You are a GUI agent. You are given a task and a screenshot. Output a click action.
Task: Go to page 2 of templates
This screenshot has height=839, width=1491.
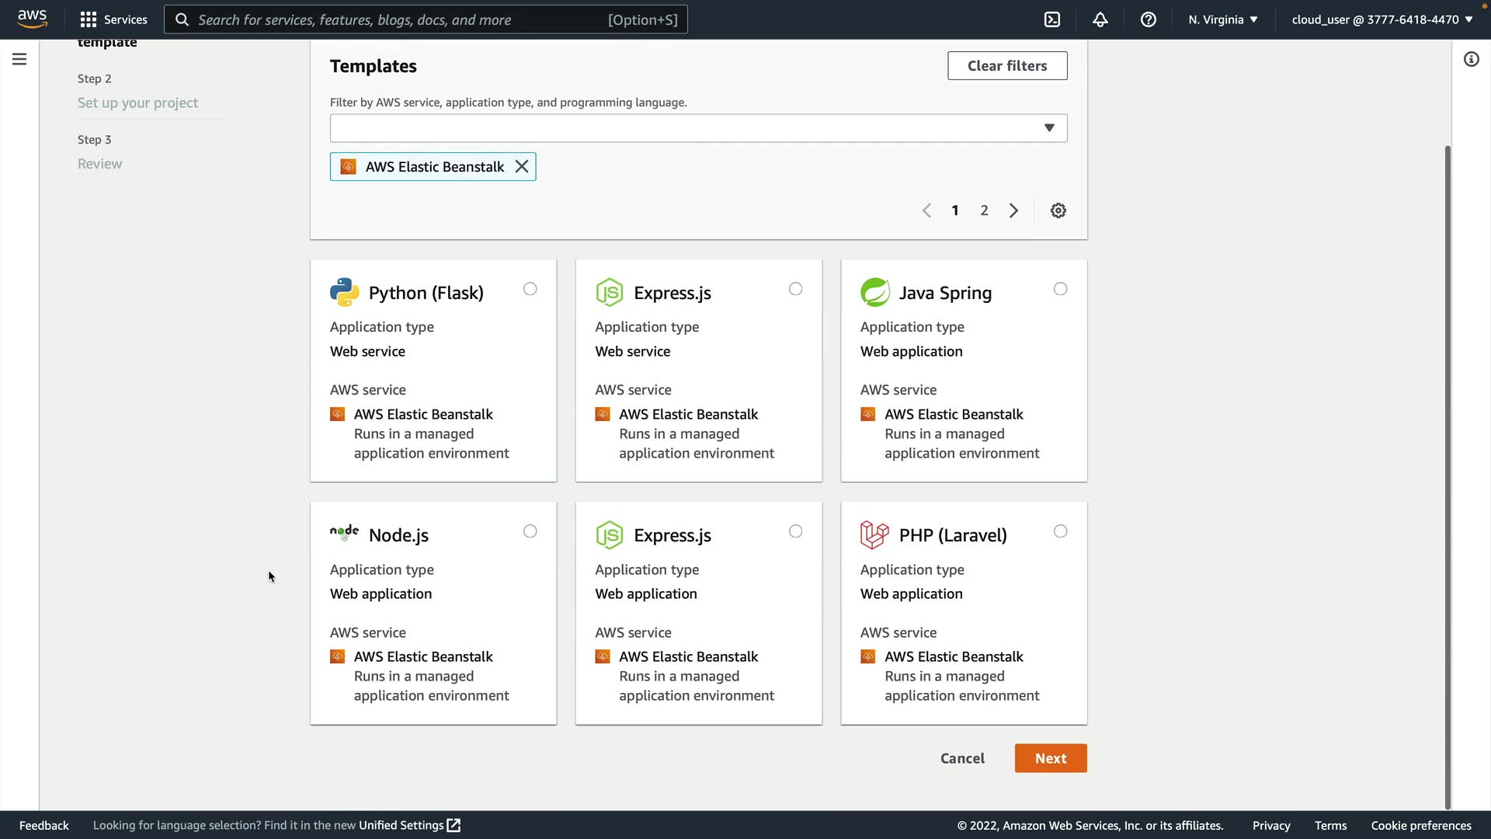pyautogui.click(x=984, y=211)
